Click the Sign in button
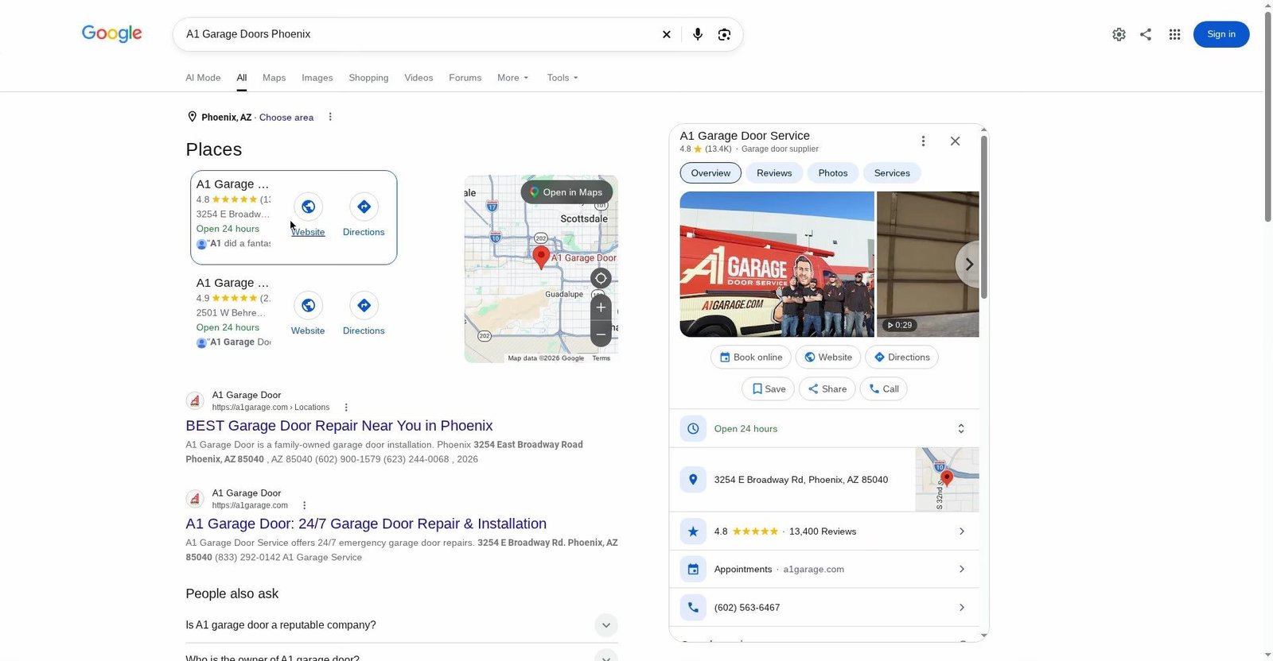 coord(1221,34)
